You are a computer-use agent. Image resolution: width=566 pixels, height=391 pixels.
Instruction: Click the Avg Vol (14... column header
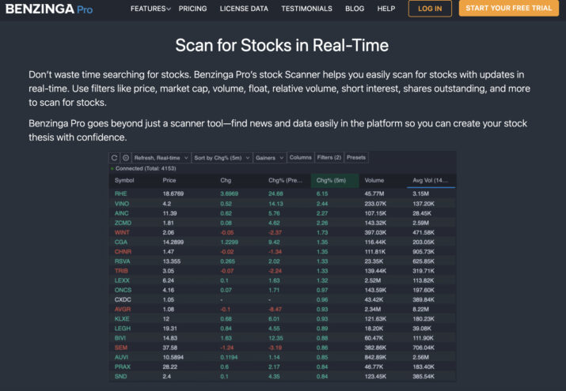[431, 180]
